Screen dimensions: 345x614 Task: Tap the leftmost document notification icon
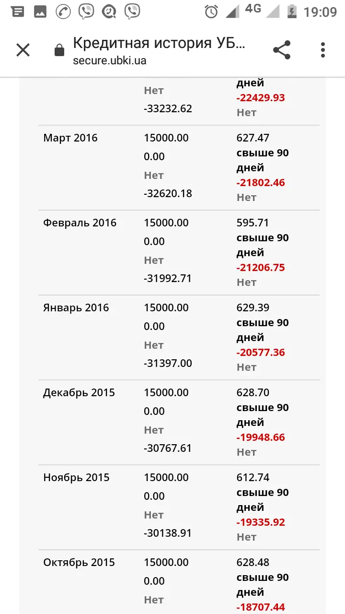click(x=18, y=12)
